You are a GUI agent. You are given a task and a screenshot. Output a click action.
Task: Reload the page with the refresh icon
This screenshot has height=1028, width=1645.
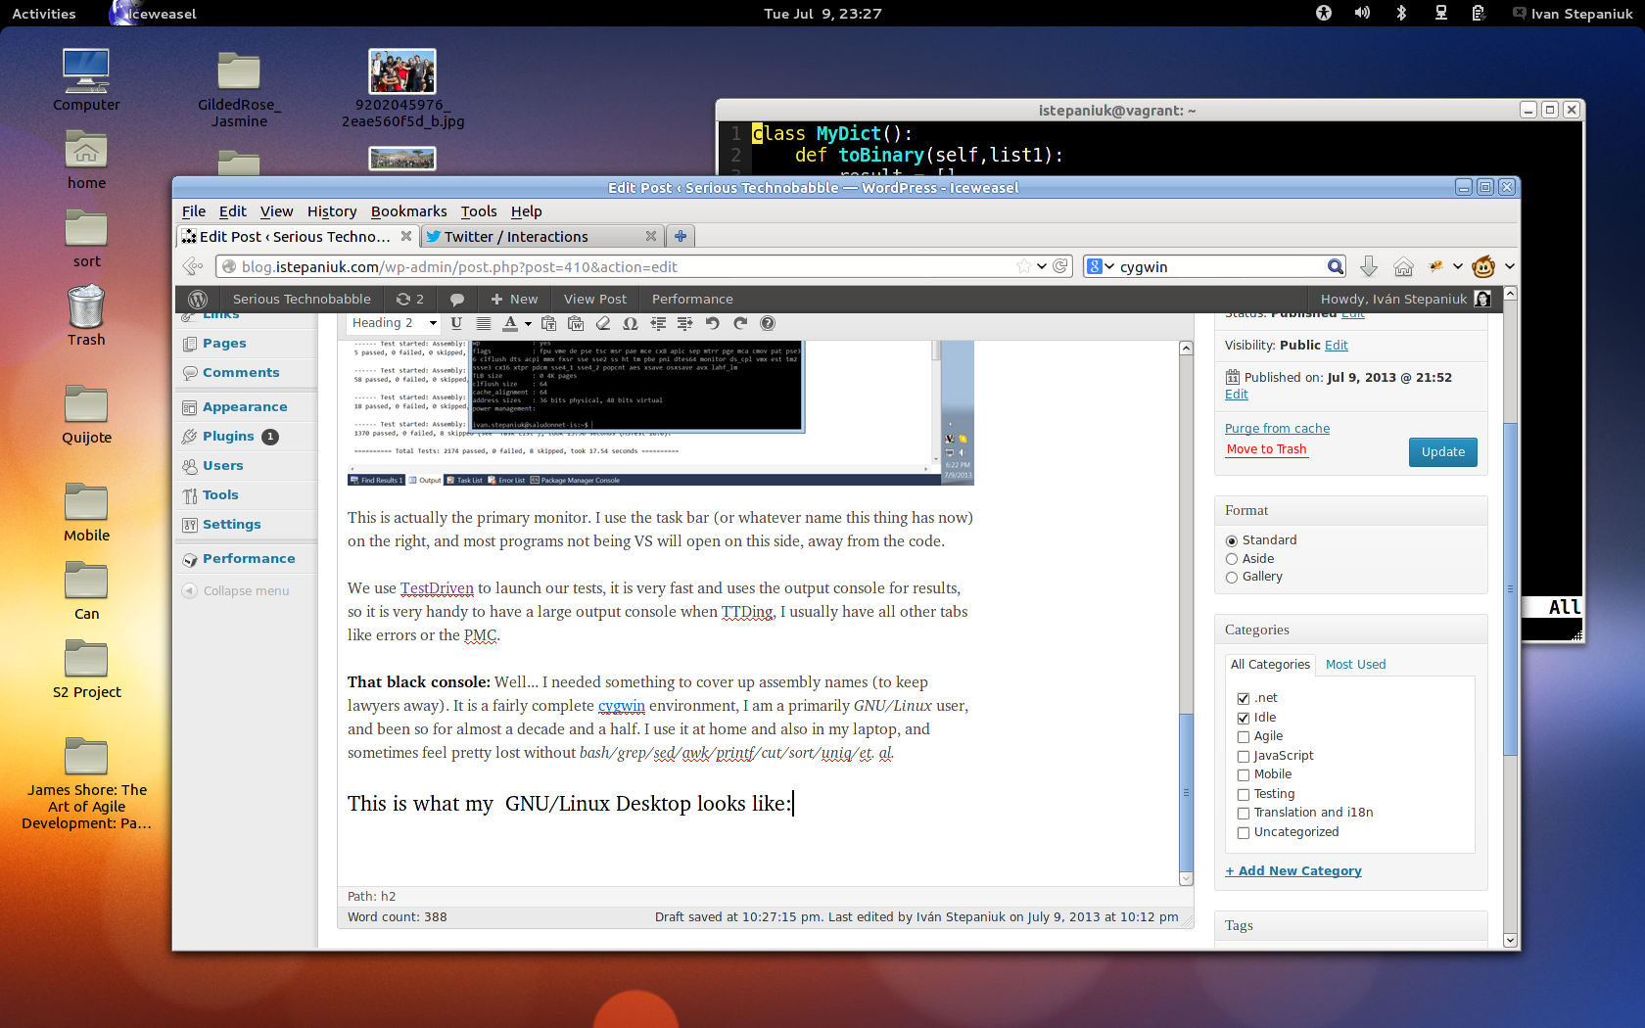click(1060, 266)
